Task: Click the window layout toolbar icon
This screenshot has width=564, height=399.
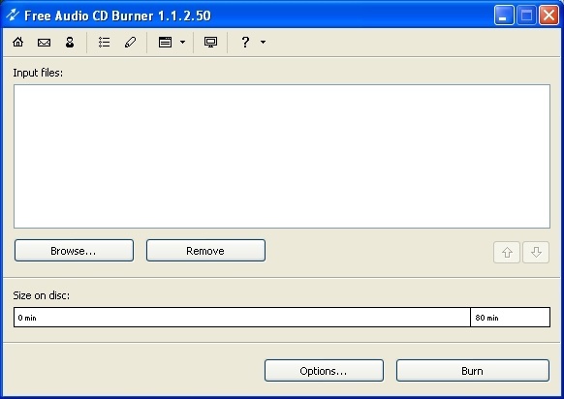Action: point(165,42)
